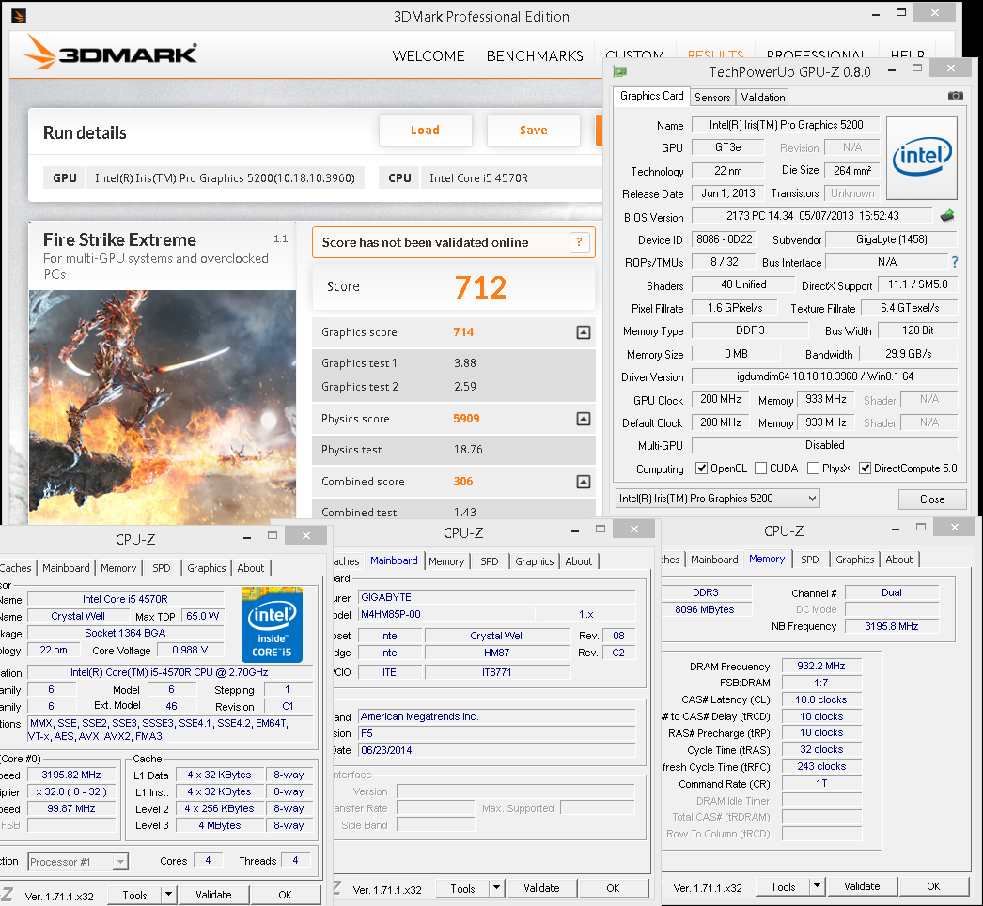The image size is (983, 906).
Task: Minimize the GPU-Z window
Action: coord(892,70)
